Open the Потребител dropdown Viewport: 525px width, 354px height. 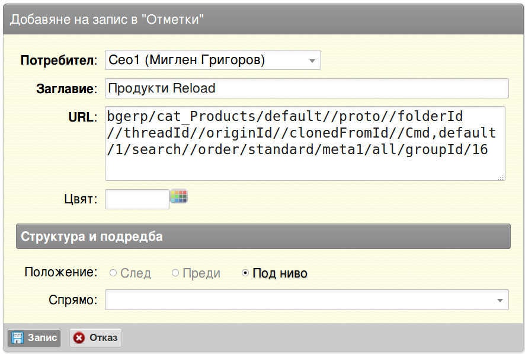(x=213, y=60)
